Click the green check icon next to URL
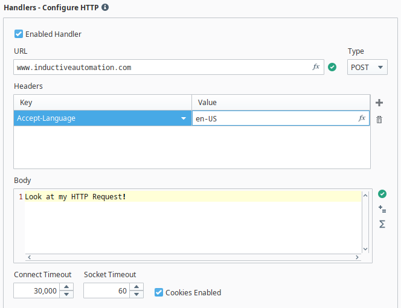Screen dimensions: 401x308 tap(332, 67)
